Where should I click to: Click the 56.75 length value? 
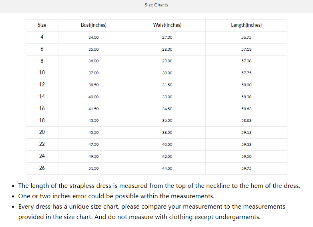pos(247,38)
